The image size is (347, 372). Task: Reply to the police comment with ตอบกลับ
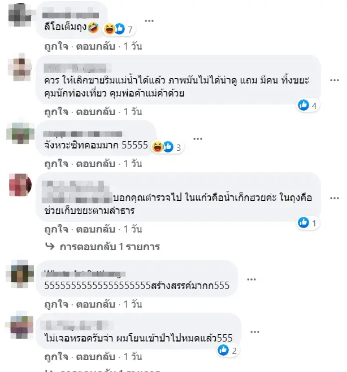(x=96, y=229)
